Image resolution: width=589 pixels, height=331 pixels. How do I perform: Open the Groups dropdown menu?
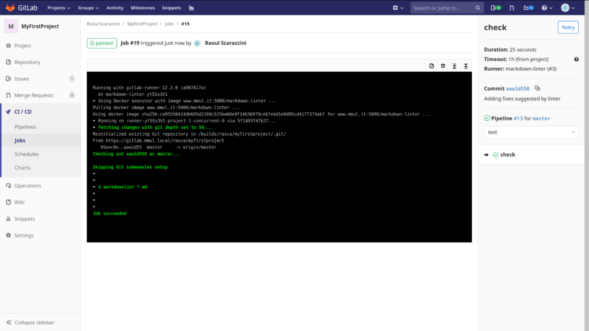88,7
